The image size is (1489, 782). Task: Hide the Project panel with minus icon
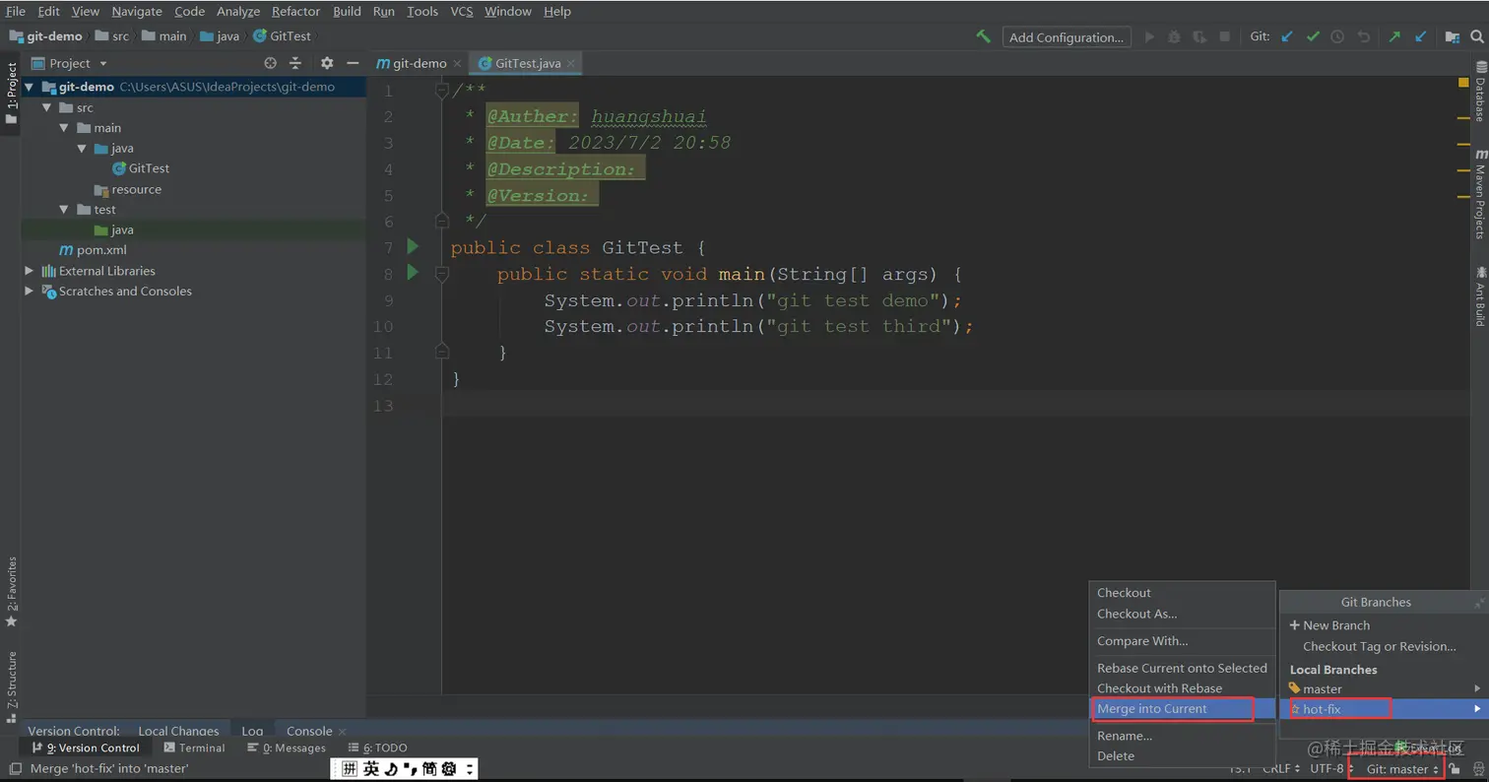(x=353, y=63)
